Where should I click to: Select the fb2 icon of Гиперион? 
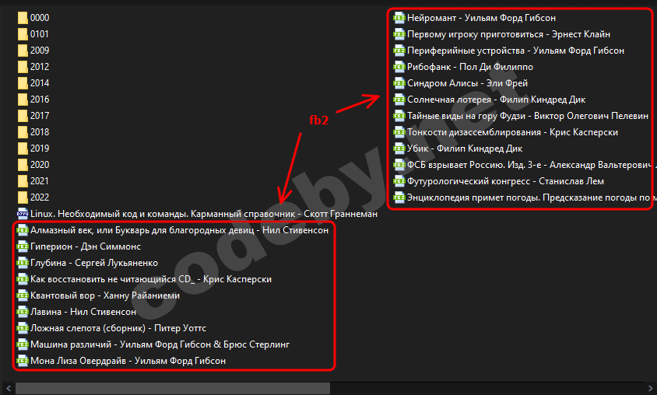pos(23,246)
